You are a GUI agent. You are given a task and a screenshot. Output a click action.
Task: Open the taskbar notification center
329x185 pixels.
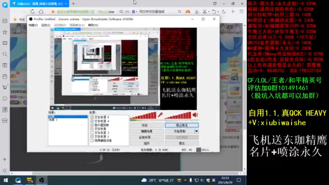(239, 180)
